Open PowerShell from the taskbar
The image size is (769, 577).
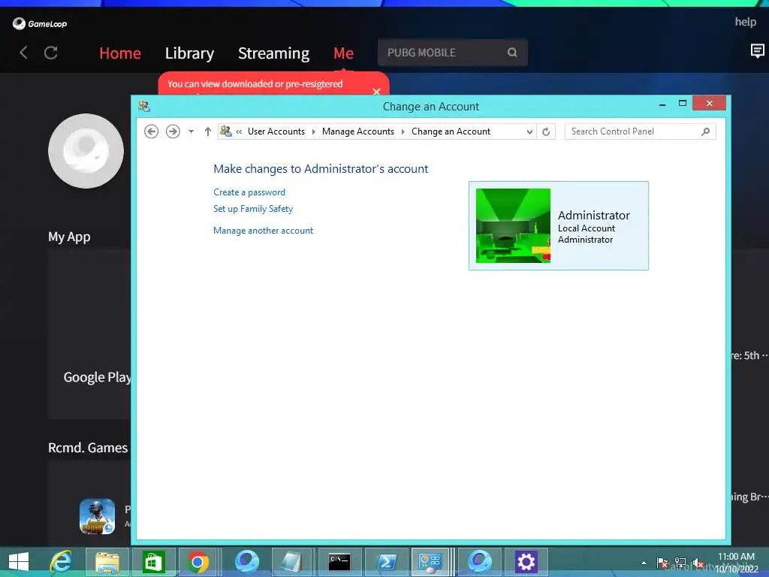pos(386,562)
